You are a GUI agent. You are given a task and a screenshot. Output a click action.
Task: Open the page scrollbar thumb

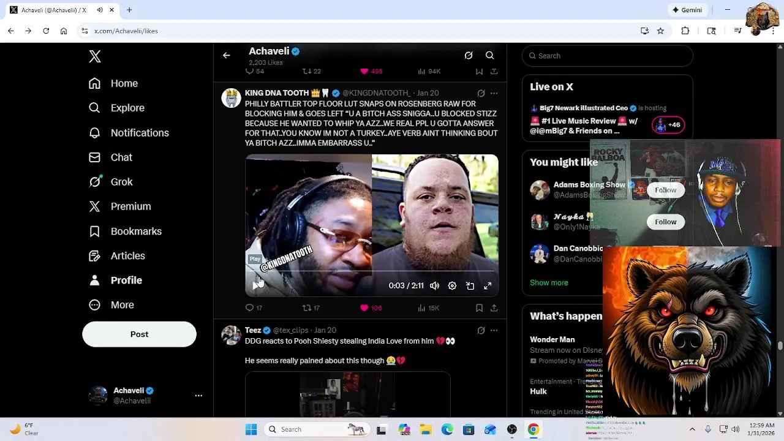780,345
